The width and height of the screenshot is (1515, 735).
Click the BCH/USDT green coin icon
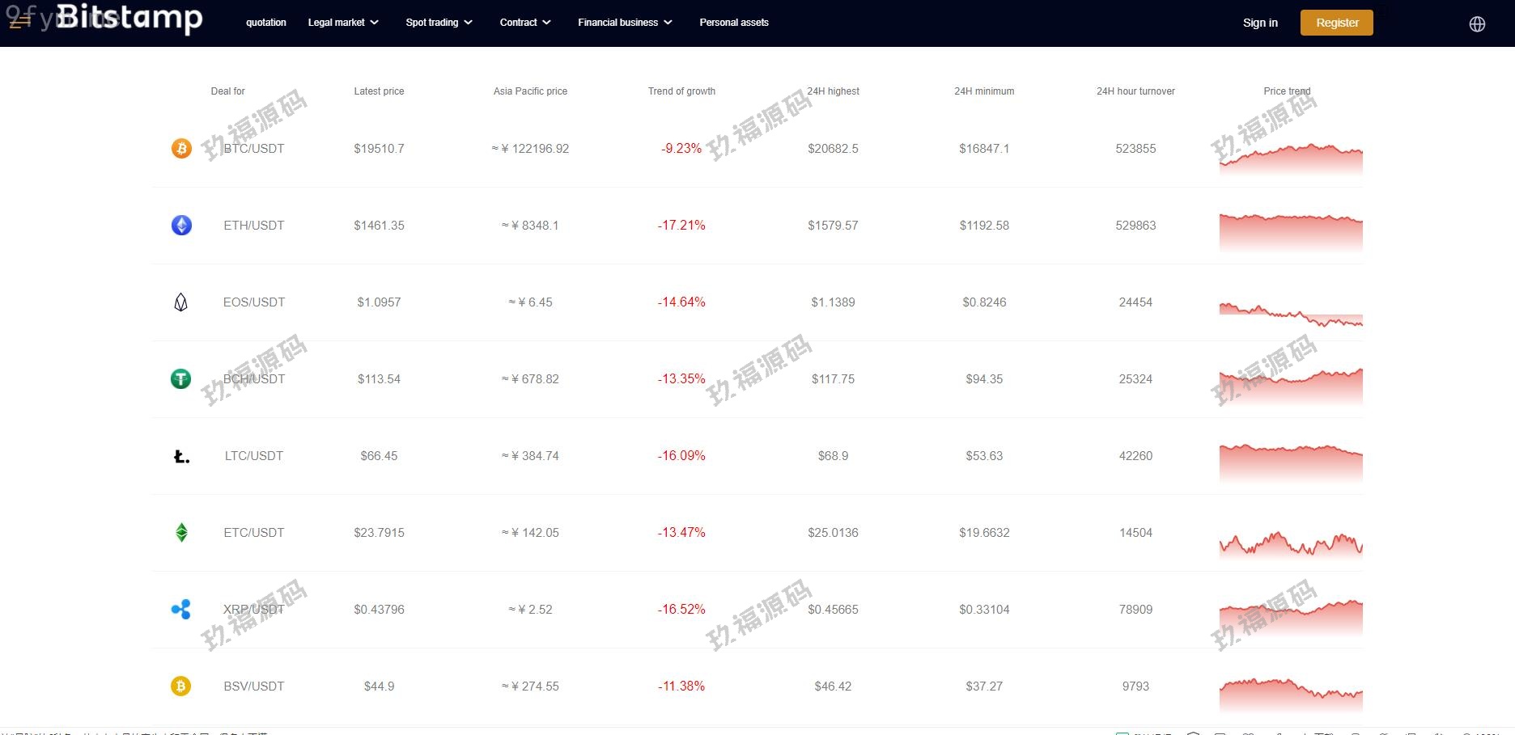pos(181,379)
